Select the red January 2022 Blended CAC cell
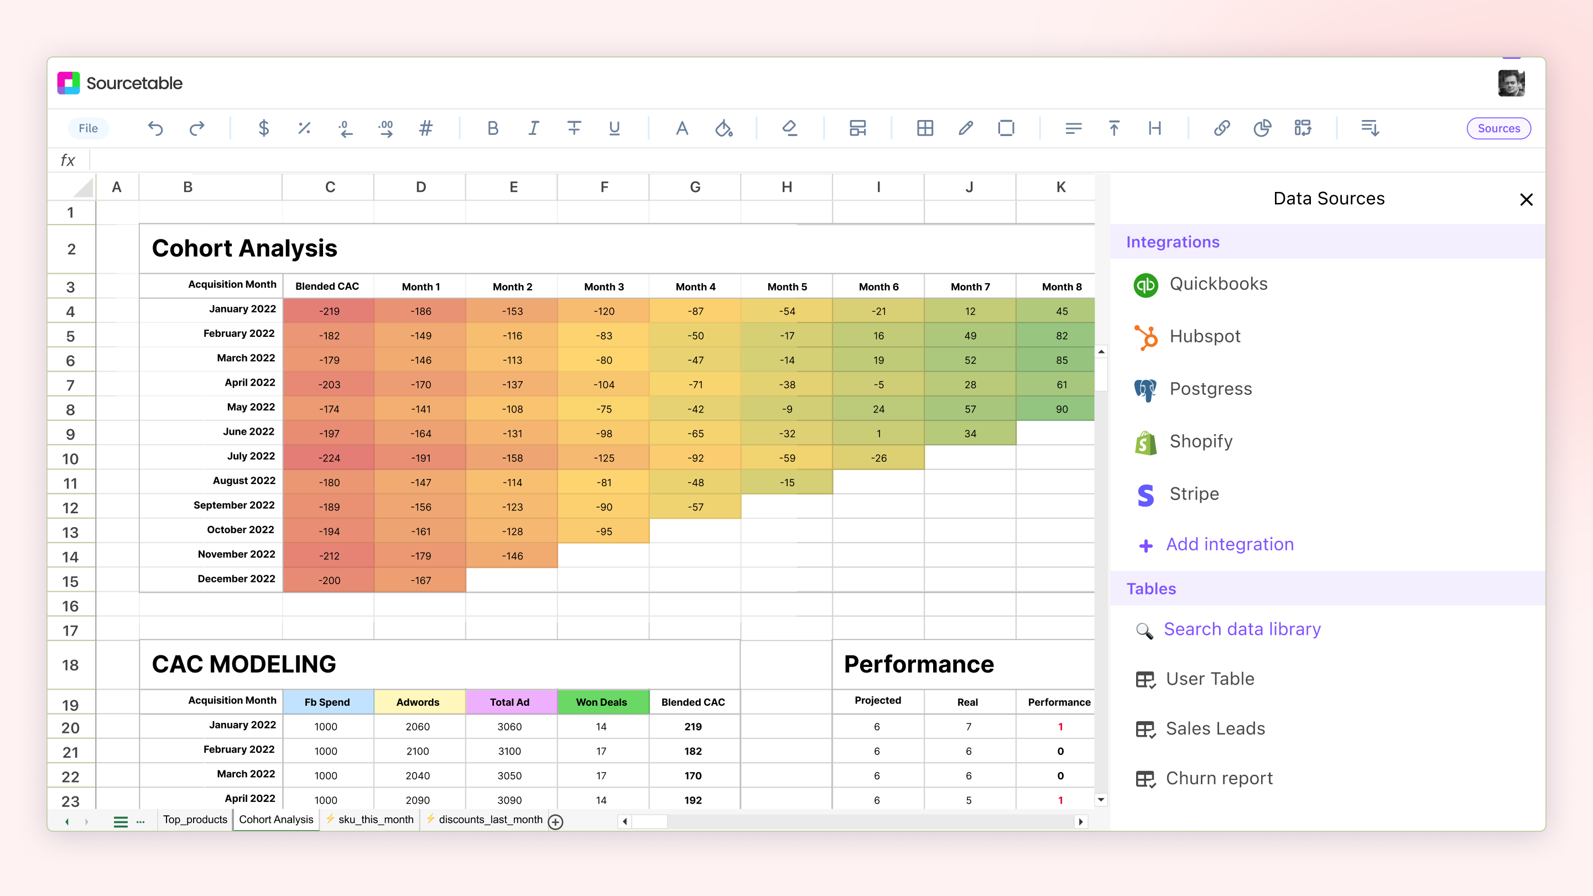Screen dimensions: 1593x896 (x=329, y=311)
